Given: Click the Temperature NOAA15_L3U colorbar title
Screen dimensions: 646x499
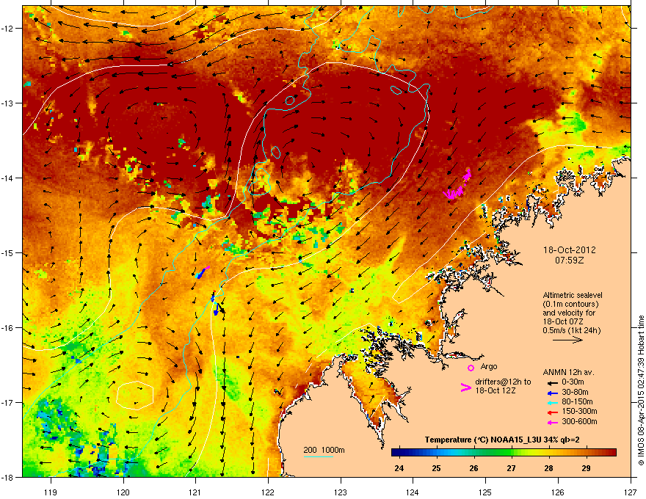Looking at the screenshot, I should (502, 440).
